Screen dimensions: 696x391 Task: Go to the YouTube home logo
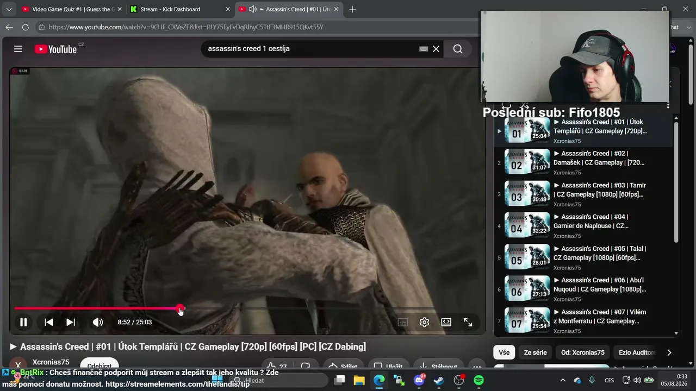[55, 49]
